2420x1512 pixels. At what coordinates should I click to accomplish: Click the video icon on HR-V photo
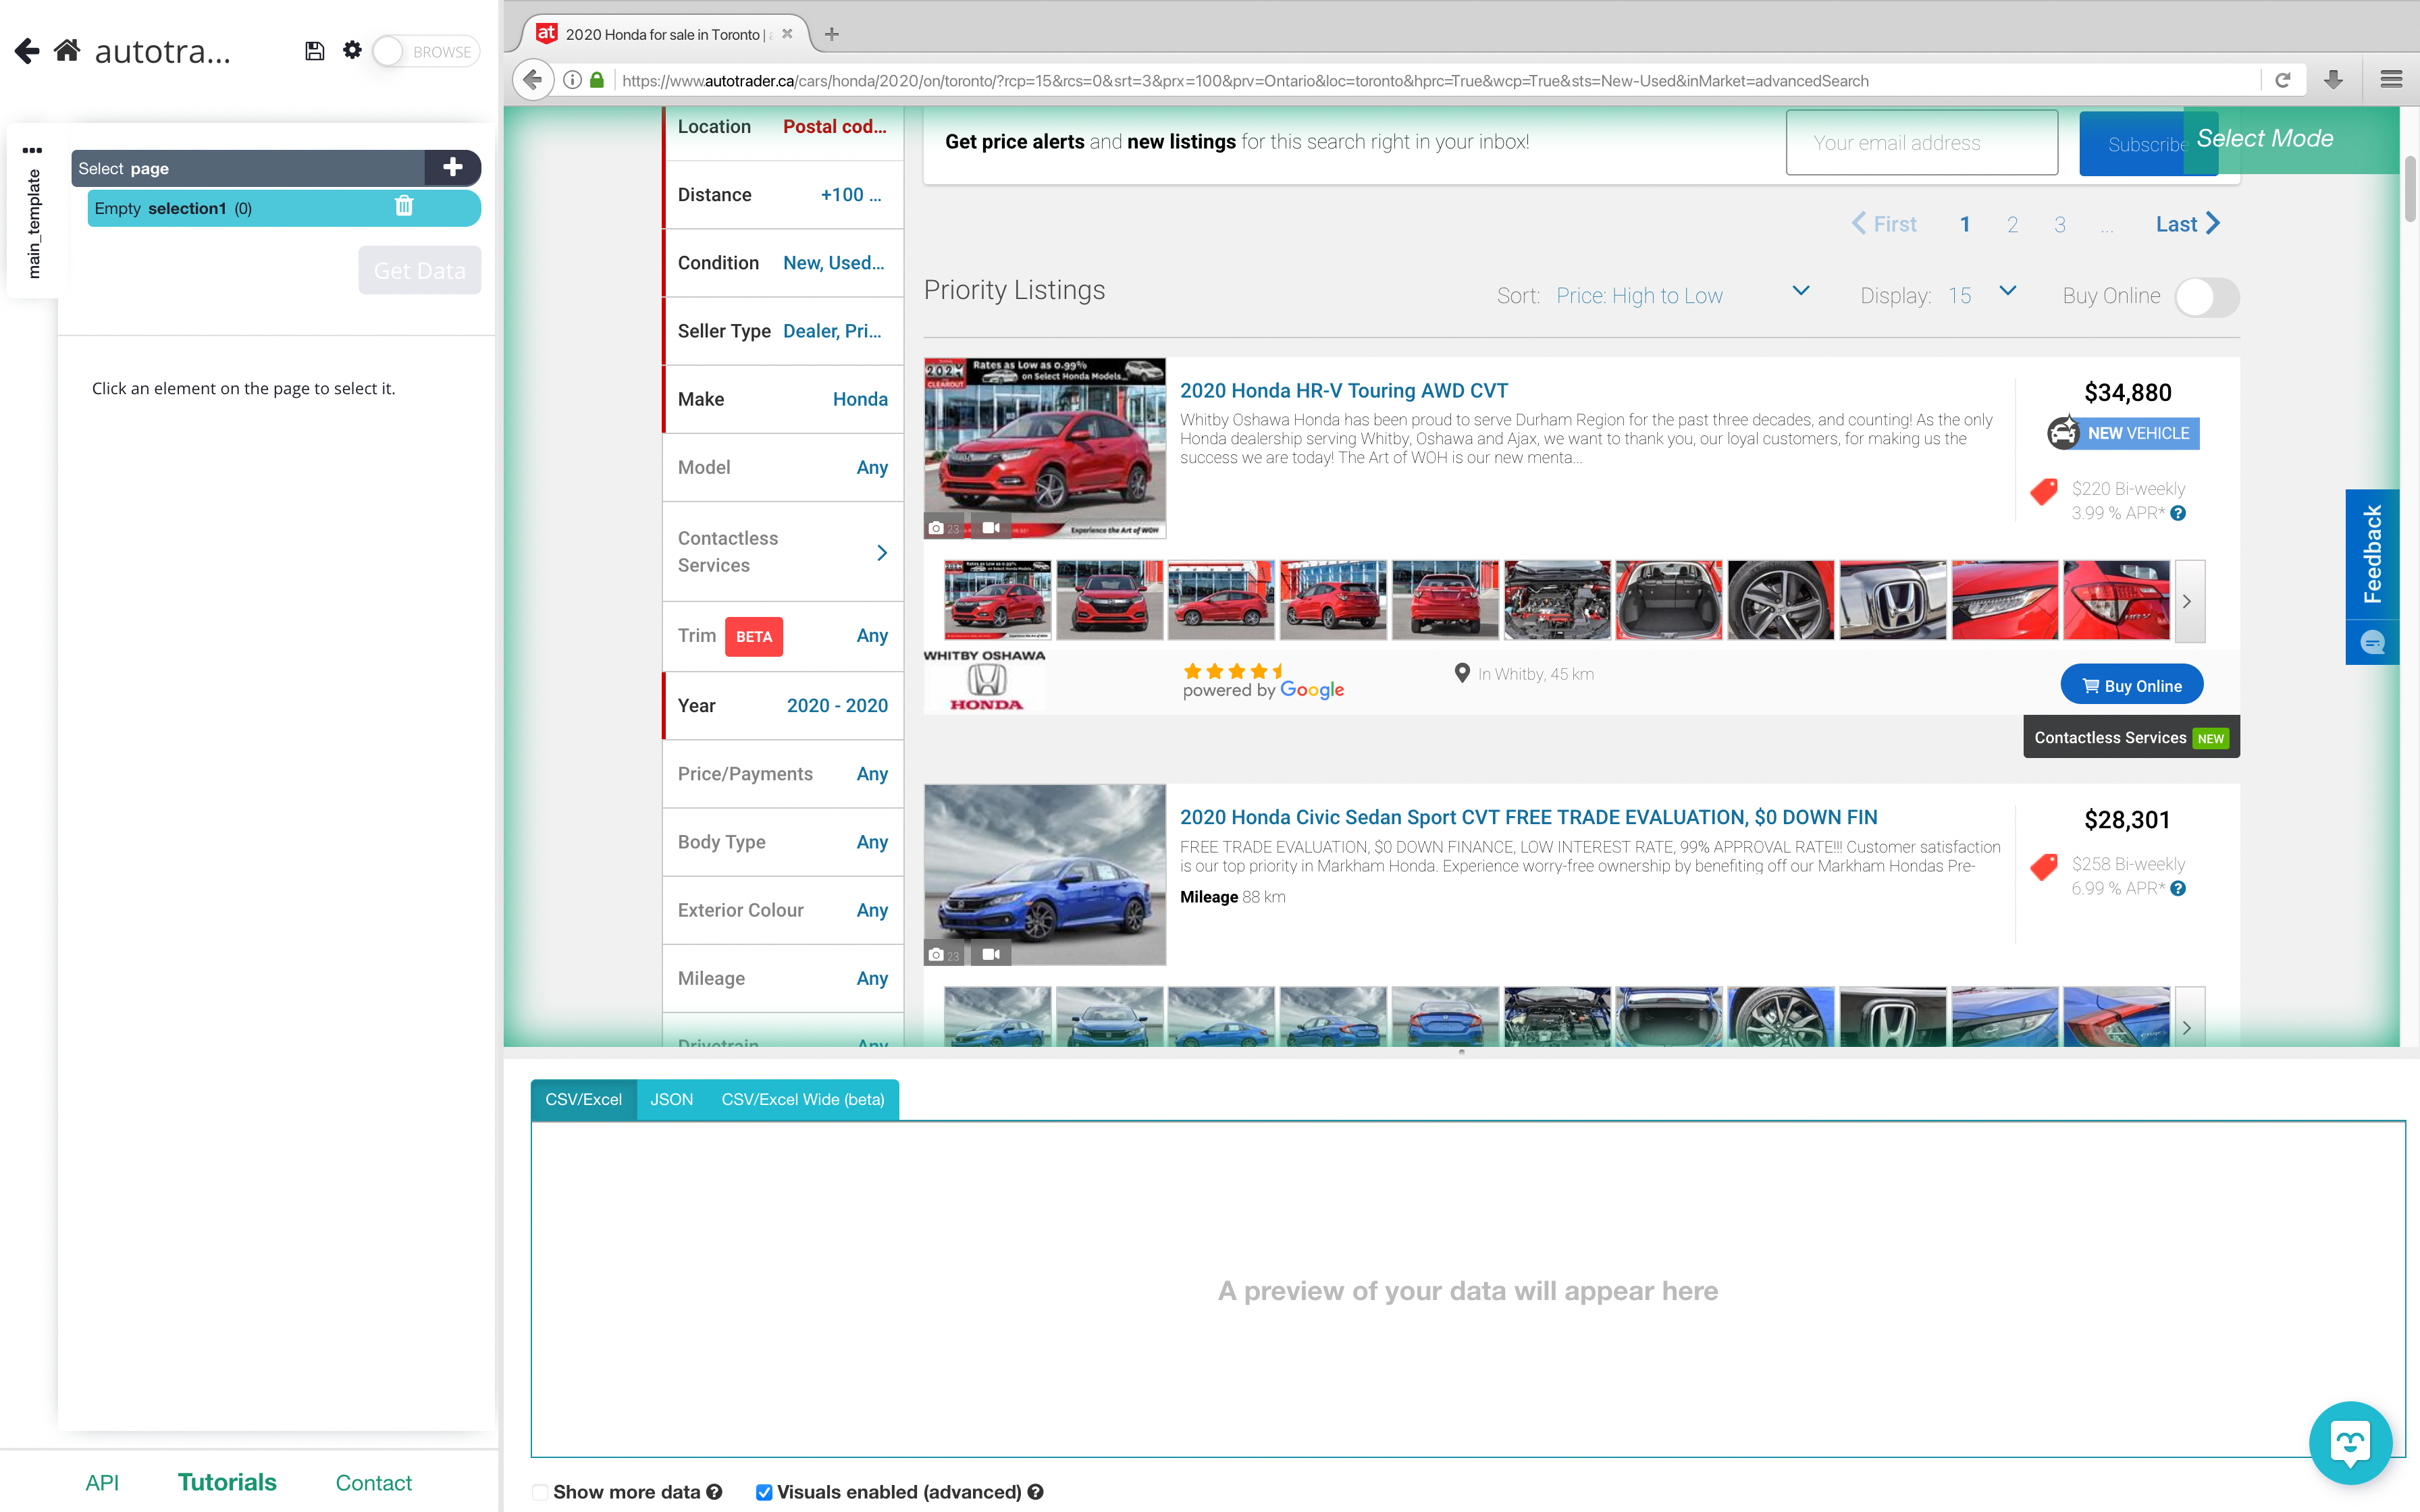click(x=991, y=527)
